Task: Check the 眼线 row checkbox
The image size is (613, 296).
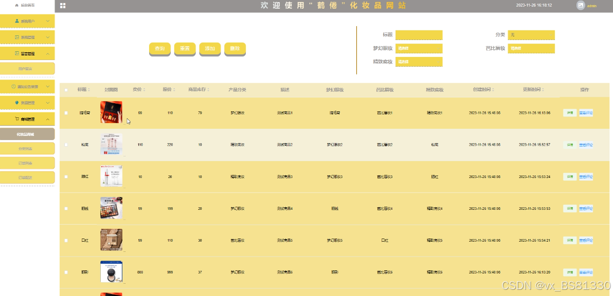Action: 66,209
